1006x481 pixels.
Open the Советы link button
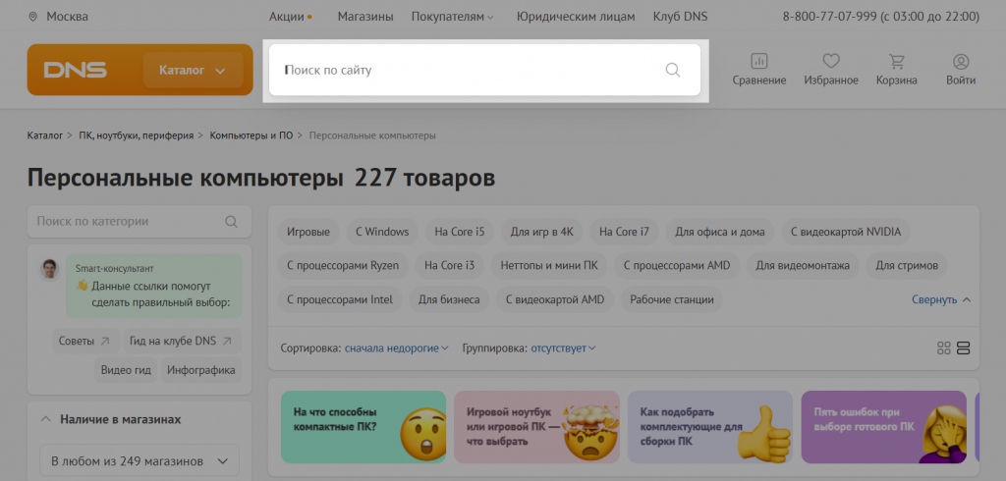(85, 341)
